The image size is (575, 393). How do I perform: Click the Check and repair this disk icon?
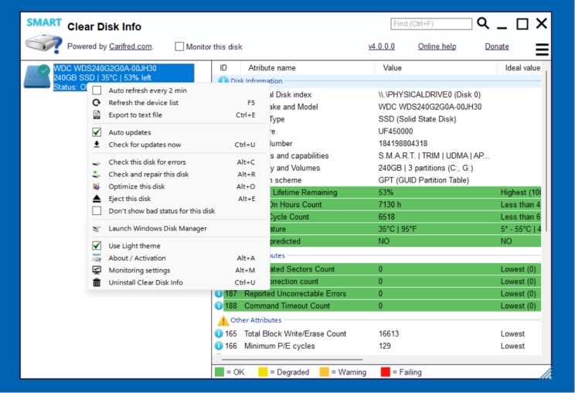tap(97, 174)
